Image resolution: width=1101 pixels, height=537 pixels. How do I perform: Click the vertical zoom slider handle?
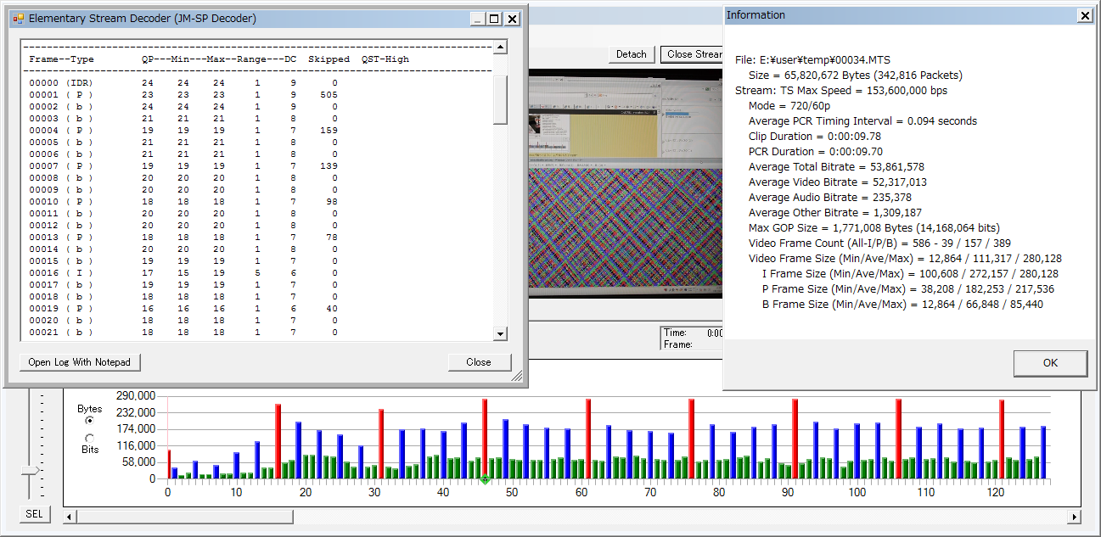click(x=31, y=470)
